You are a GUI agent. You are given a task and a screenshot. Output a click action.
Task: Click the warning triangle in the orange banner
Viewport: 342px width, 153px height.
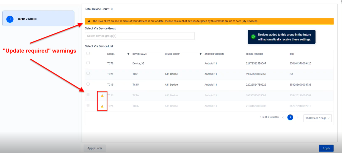tap(89, 21)
